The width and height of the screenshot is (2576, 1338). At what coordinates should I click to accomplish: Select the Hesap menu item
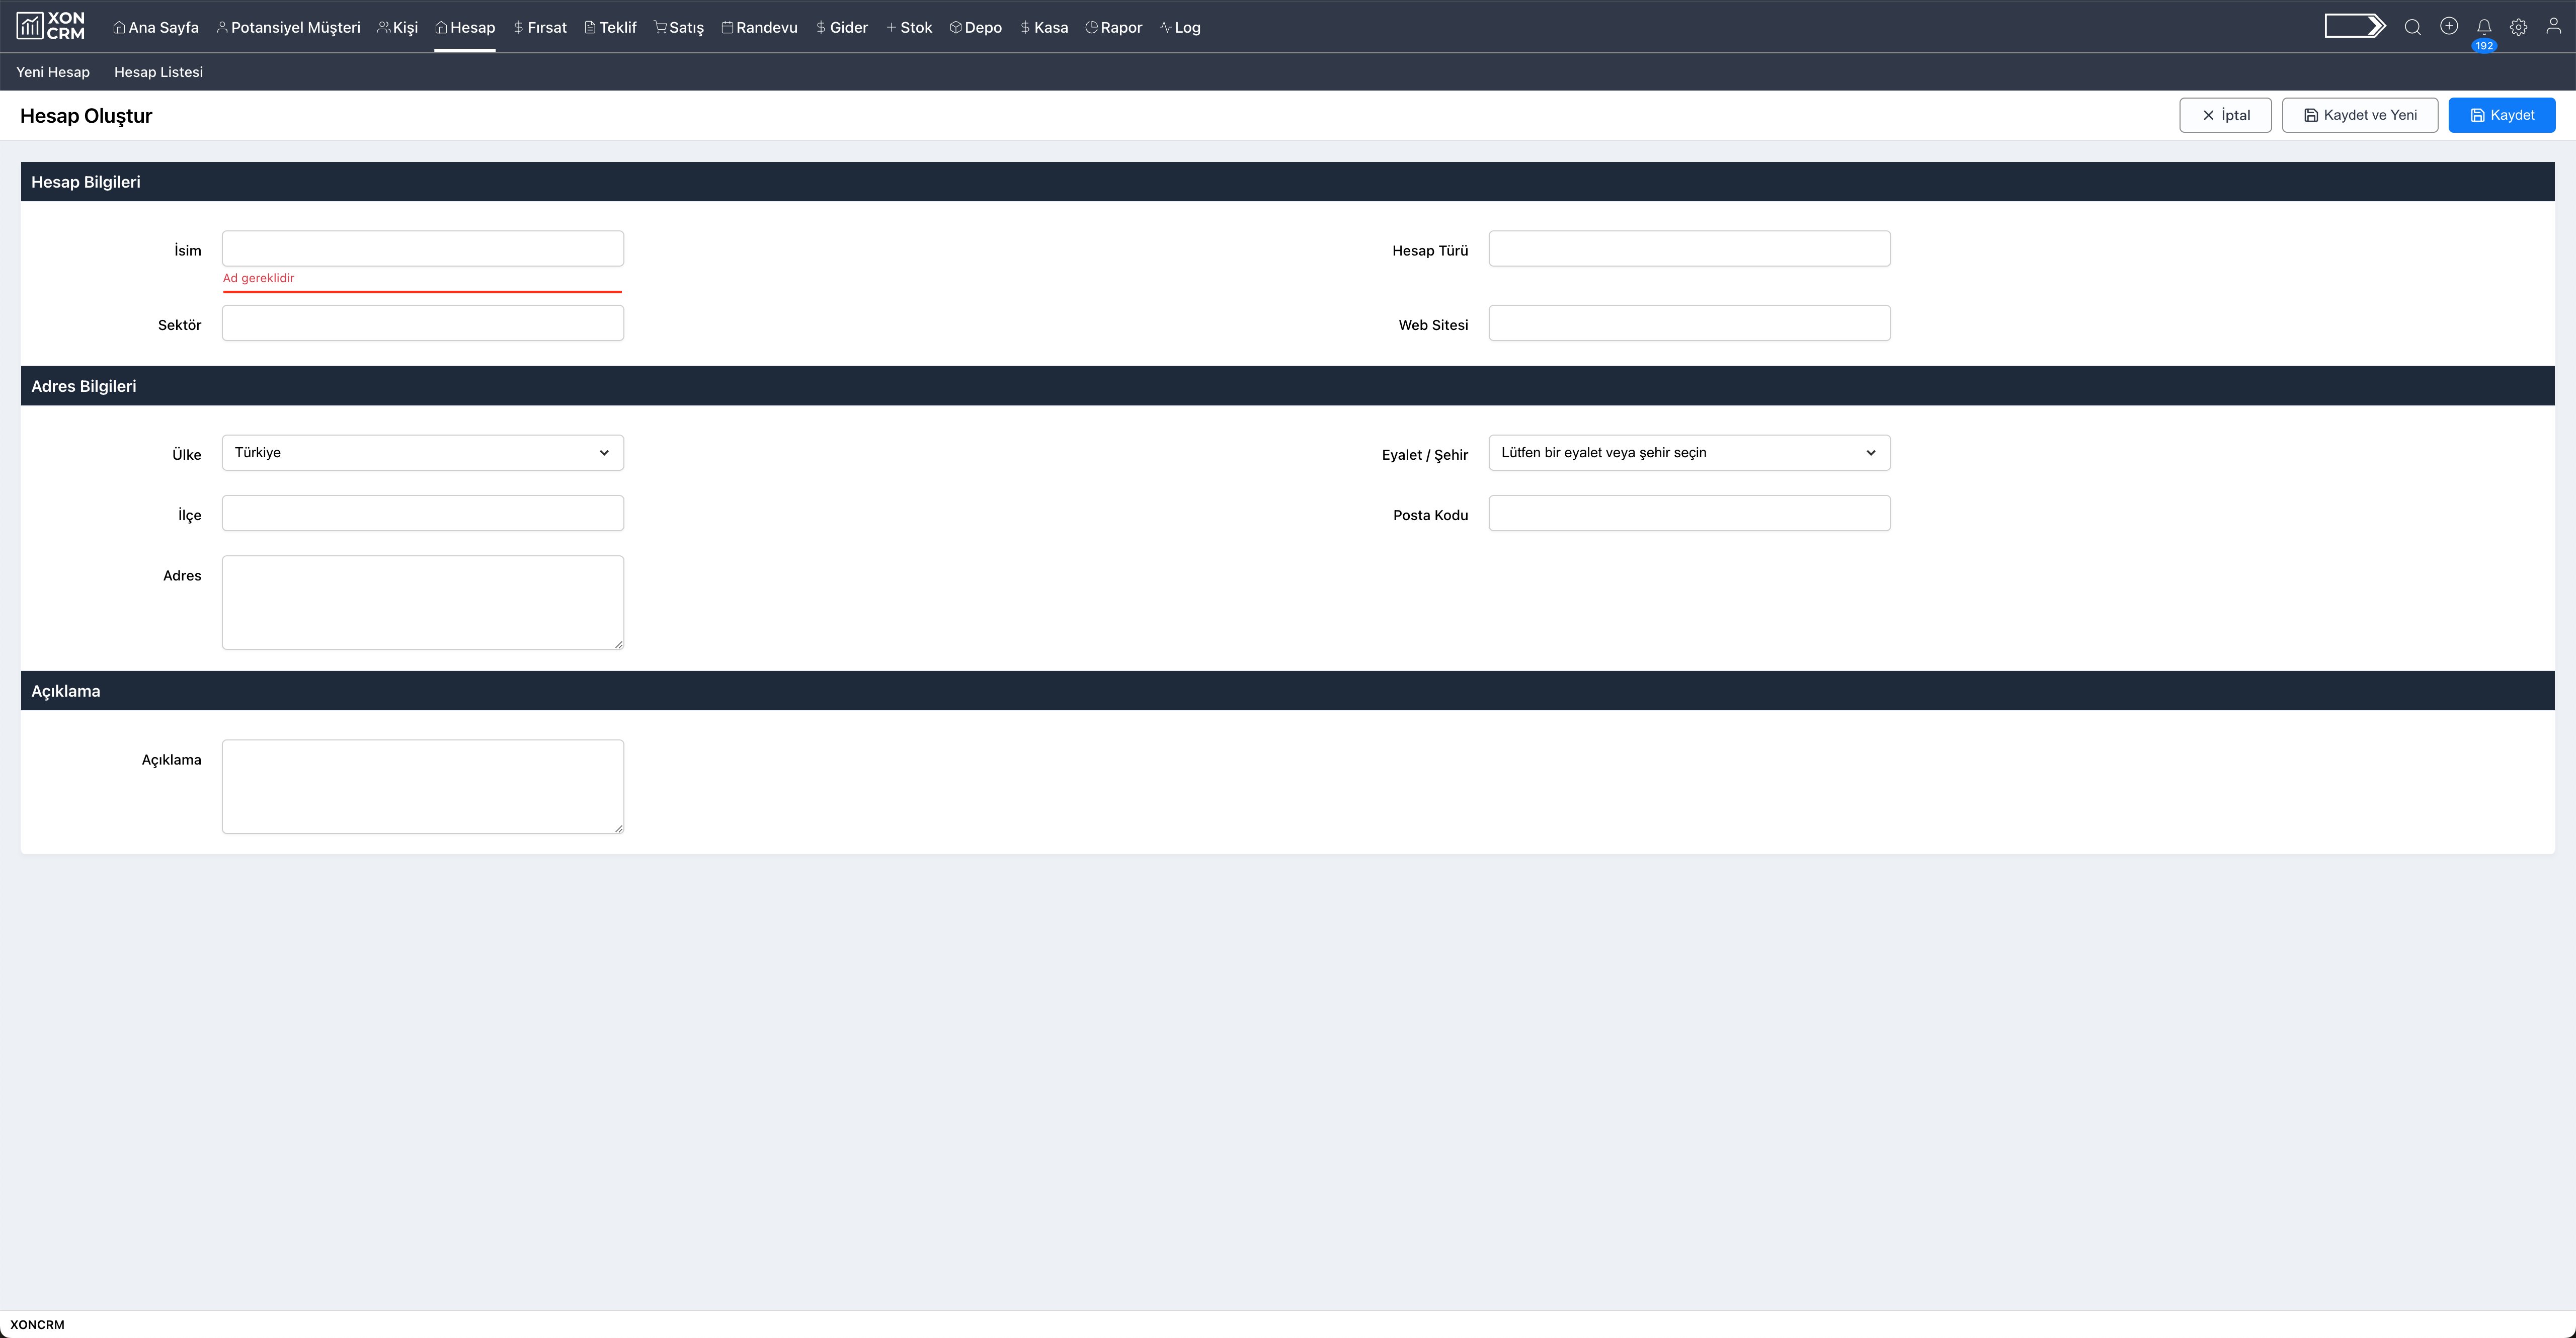point(465,27)
